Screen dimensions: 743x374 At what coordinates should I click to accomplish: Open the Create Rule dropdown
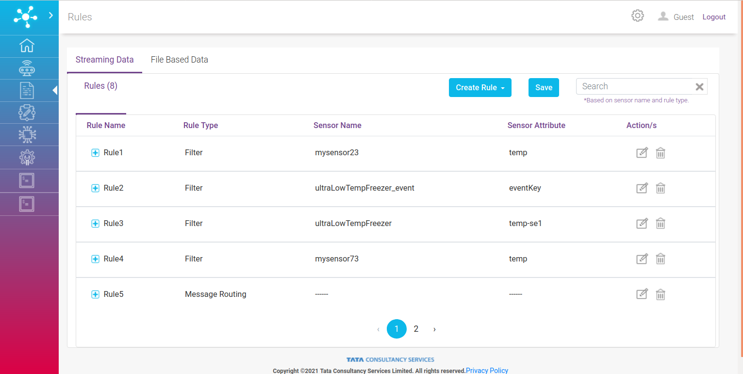tap(480, 88)
